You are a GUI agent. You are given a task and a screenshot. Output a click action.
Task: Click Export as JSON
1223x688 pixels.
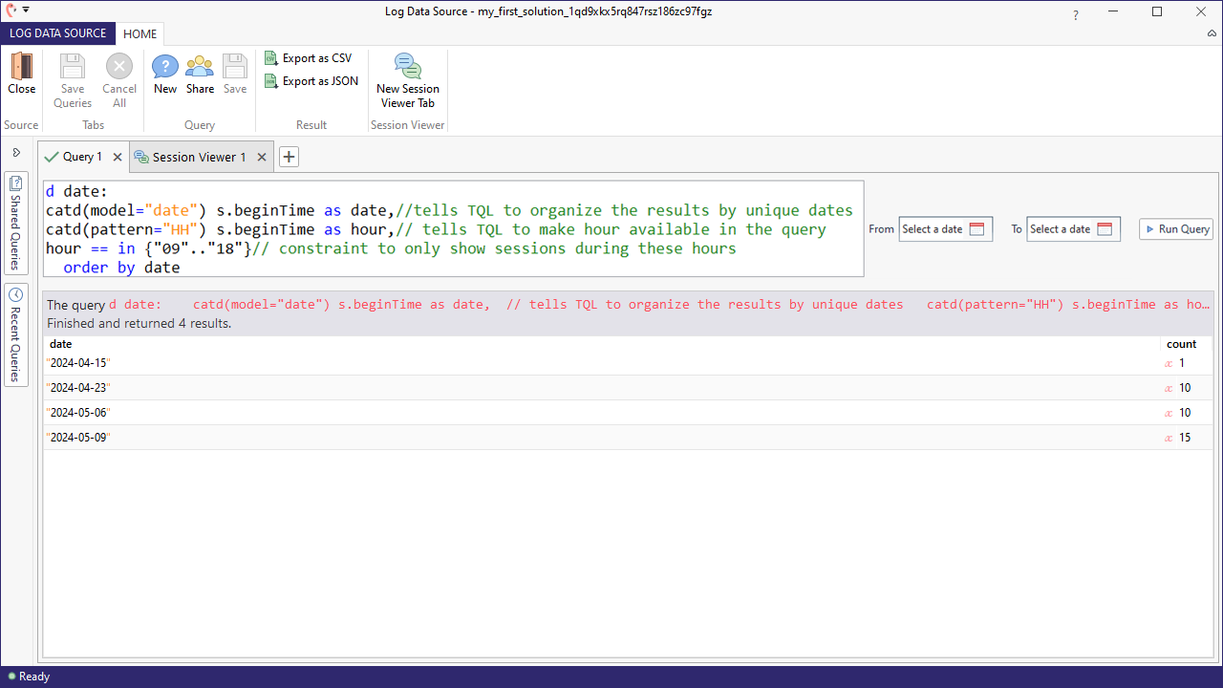tap(311, 81)
